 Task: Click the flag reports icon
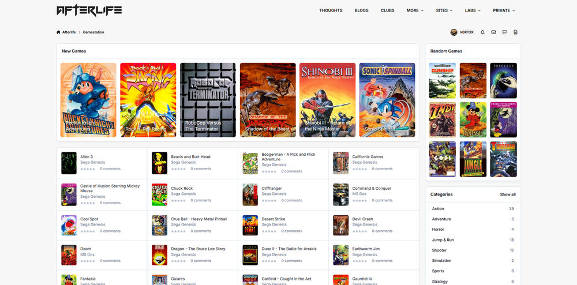(504, 32)
